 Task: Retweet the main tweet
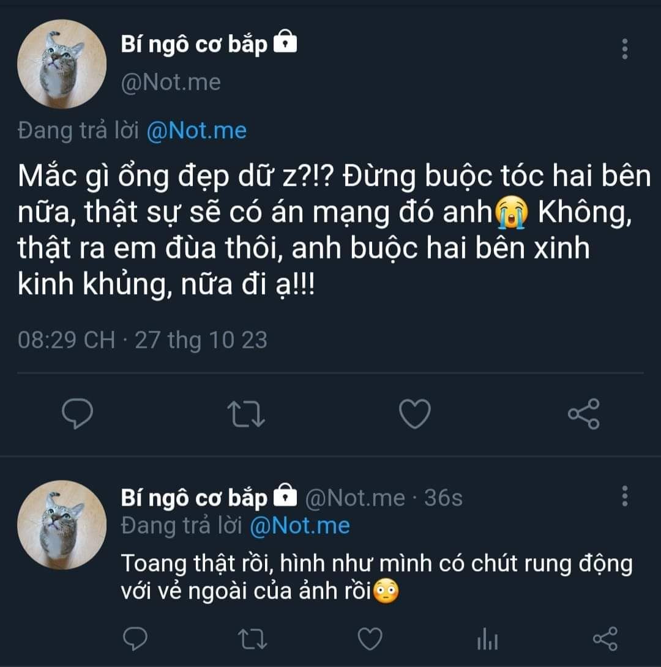(x=246, y=414)
